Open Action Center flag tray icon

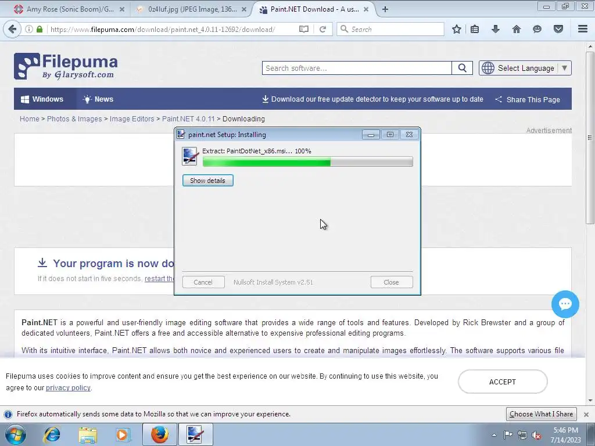click(x=508, y=435)
